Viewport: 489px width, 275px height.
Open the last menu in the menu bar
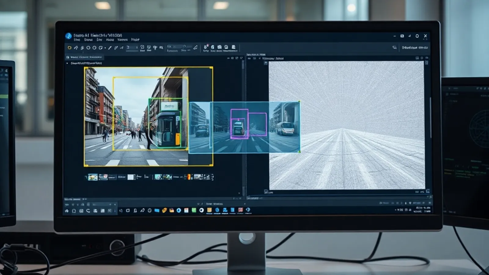(135, 39)
